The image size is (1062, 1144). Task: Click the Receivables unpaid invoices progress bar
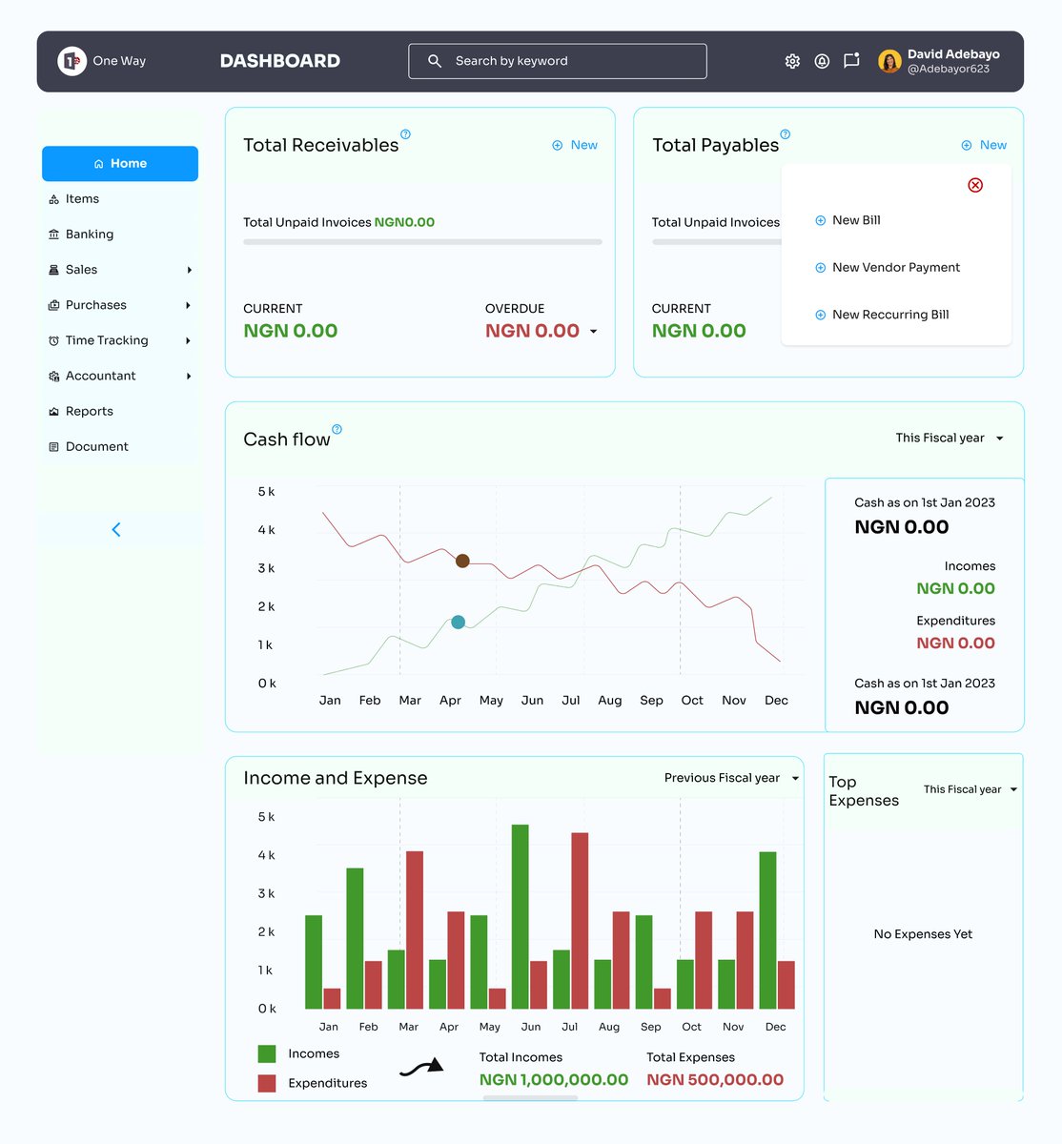422,242
